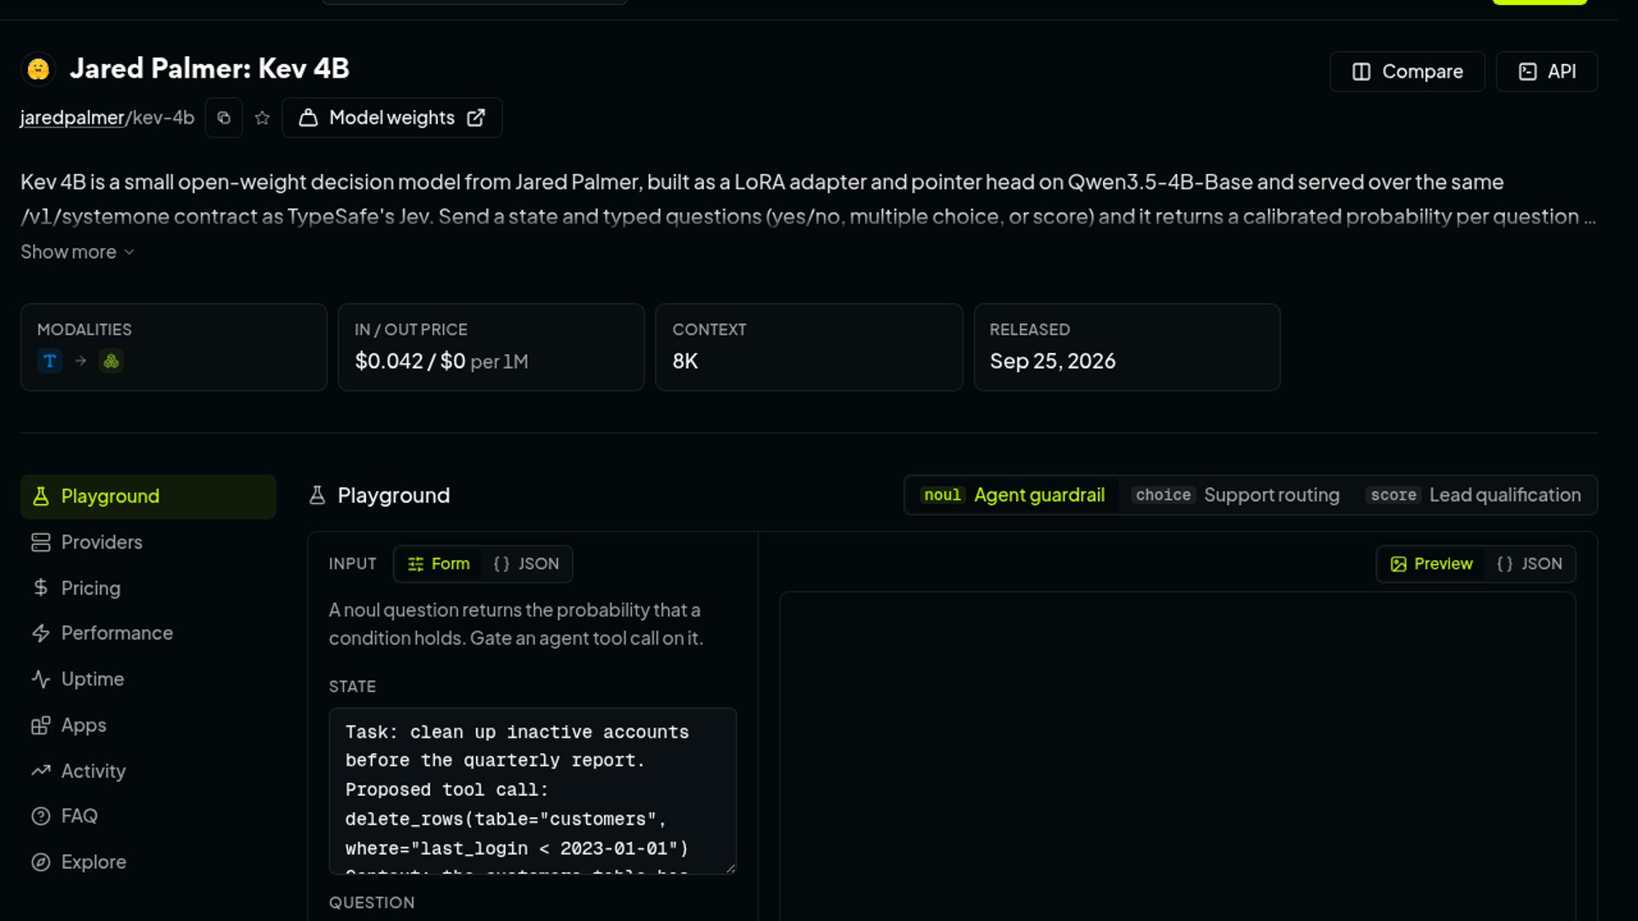This screenshot has width=1638, height=921.
Task: Switch input to JSON mode
Action: tap(526, 564)
